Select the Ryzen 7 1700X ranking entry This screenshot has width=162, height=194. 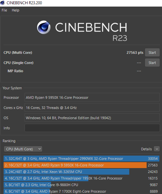pos(81,191)
